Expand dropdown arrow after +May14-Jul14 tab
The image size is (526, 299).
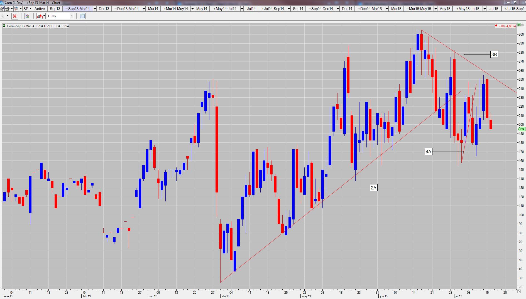click(242, 9)
